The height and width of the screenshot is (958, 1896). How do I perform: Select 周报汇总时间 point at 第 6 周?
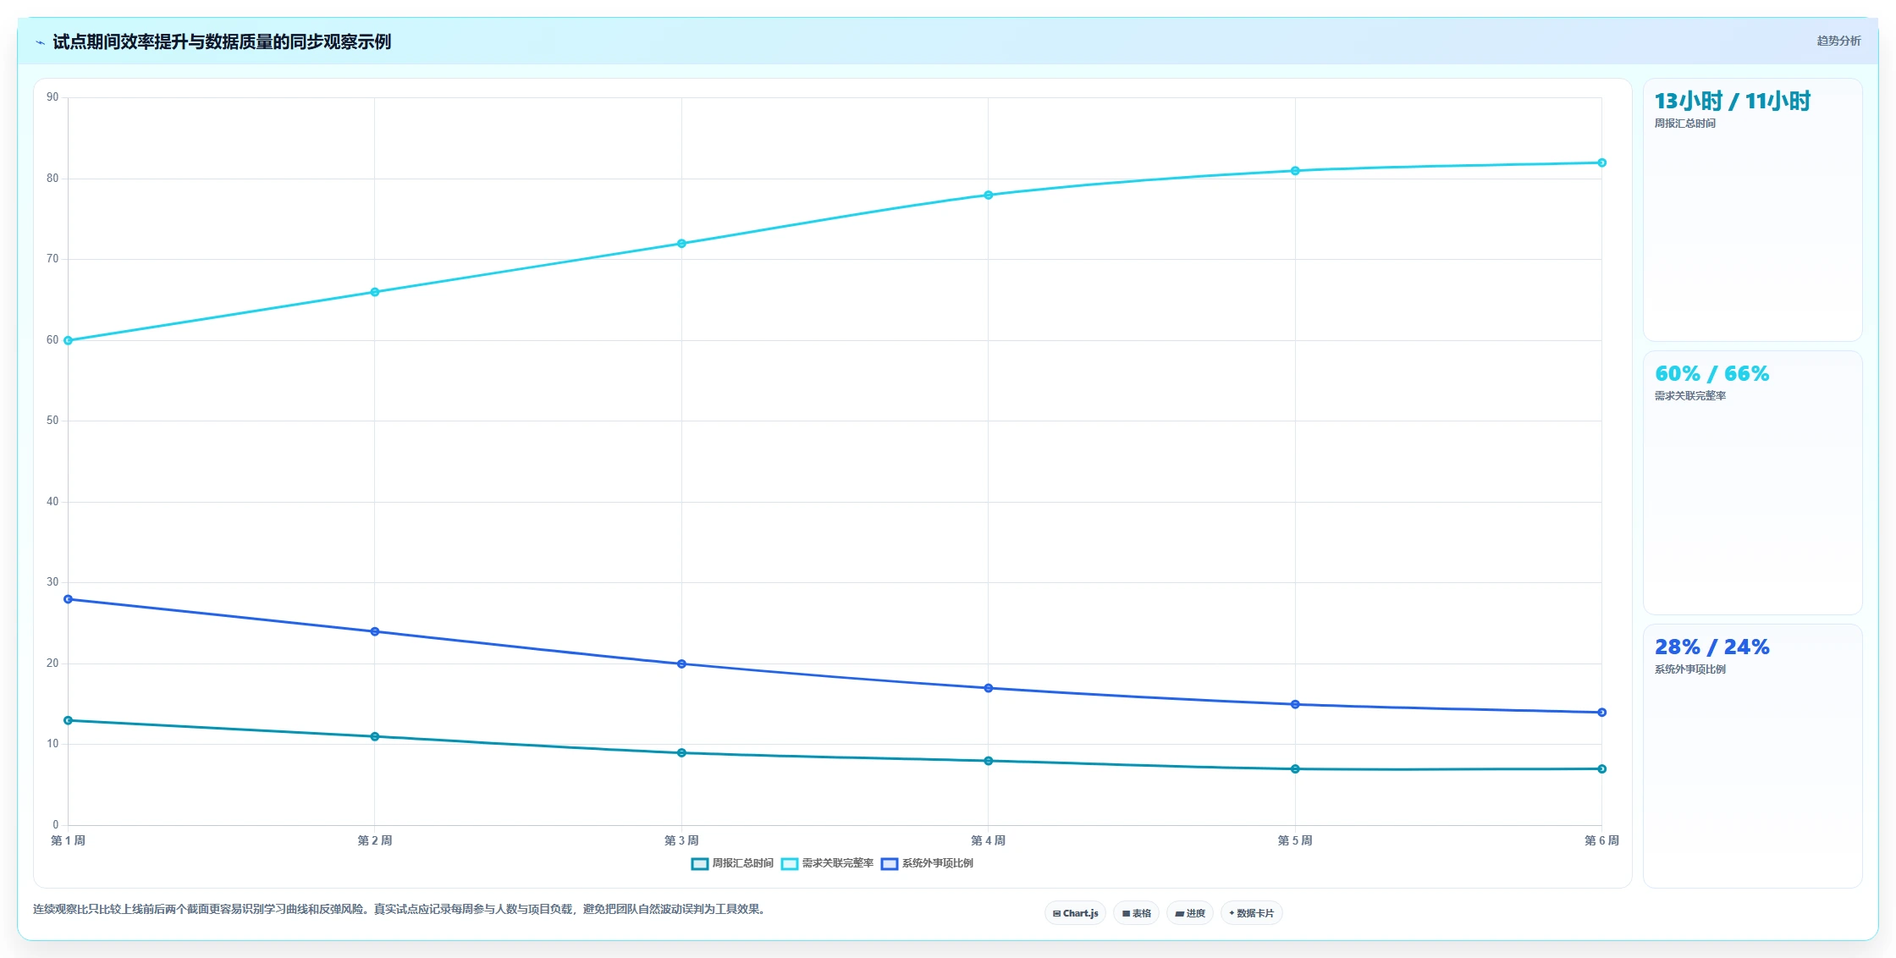(1601, 769)
